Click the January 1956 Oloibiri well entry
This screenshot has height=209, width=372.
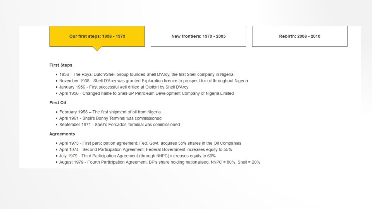pyautogui.click(x=124, y=87)
